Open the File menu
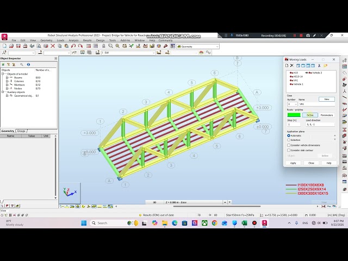The height and width of the screenshot is (261, 348). (x=14, y=40)
